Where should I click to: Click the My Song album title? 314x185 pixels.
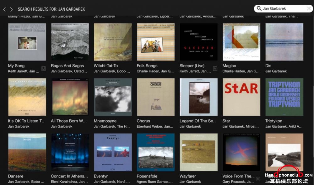(16, 66)
